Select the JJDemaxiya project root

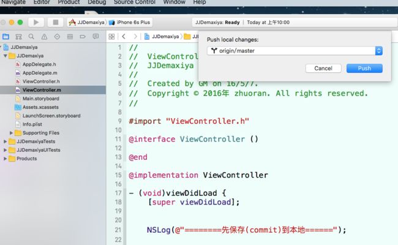click(24, 47)
